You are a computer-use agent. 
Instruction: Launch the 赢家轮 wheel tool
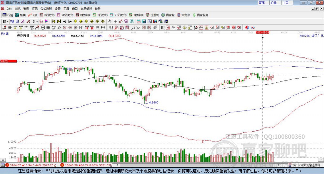point(168,15)
